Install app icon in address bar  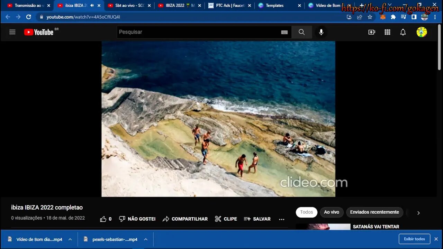tap(349, 17)
